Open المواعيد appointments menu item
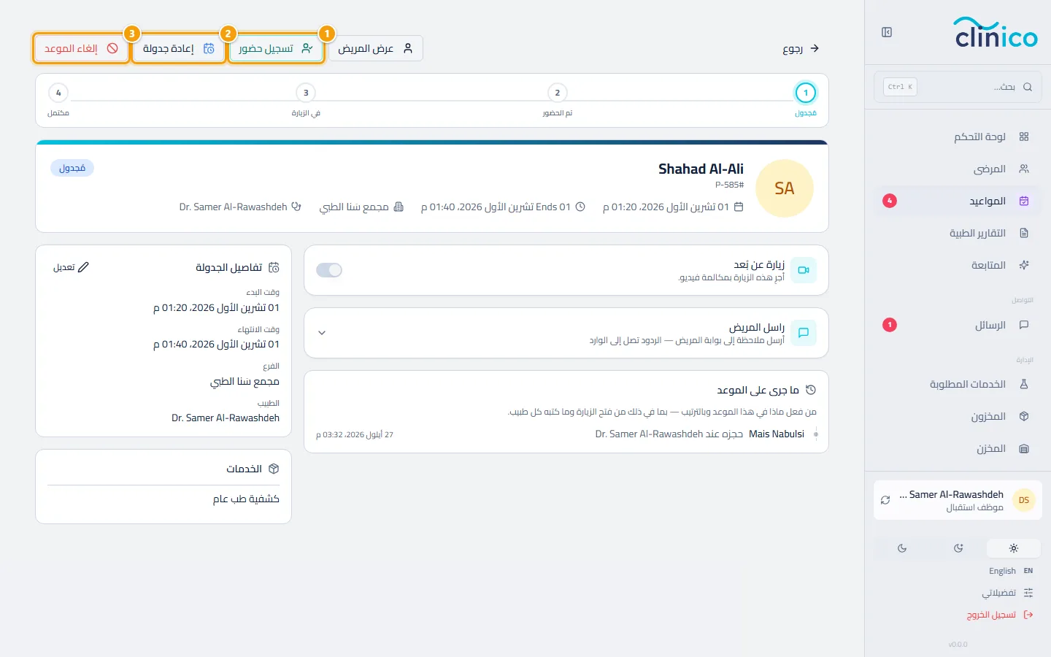Screen dimensions: 1051x657 click(958, 201)
